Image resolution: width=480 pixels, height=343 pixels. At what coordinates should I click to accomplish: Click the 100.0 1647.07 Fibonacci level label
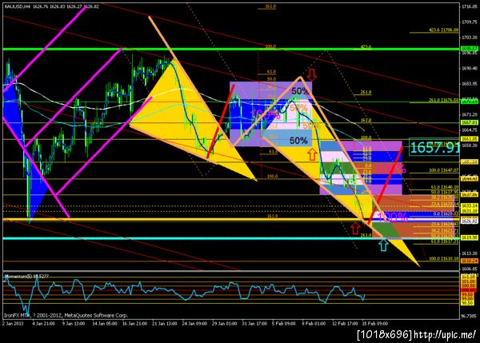click(443, 170)
